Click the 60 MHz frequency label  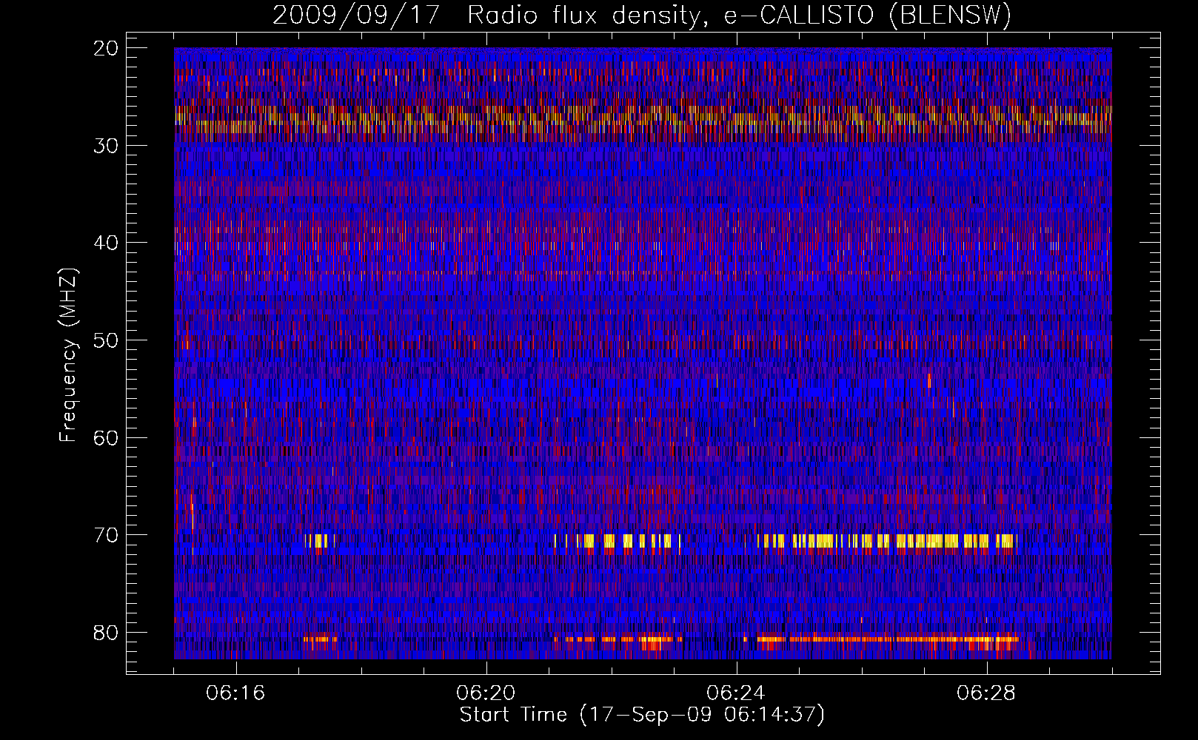[106, 437]
